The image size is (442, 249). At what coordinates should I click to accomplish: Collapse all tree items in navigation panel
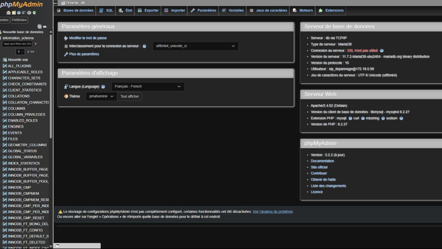tap(40, 26)
